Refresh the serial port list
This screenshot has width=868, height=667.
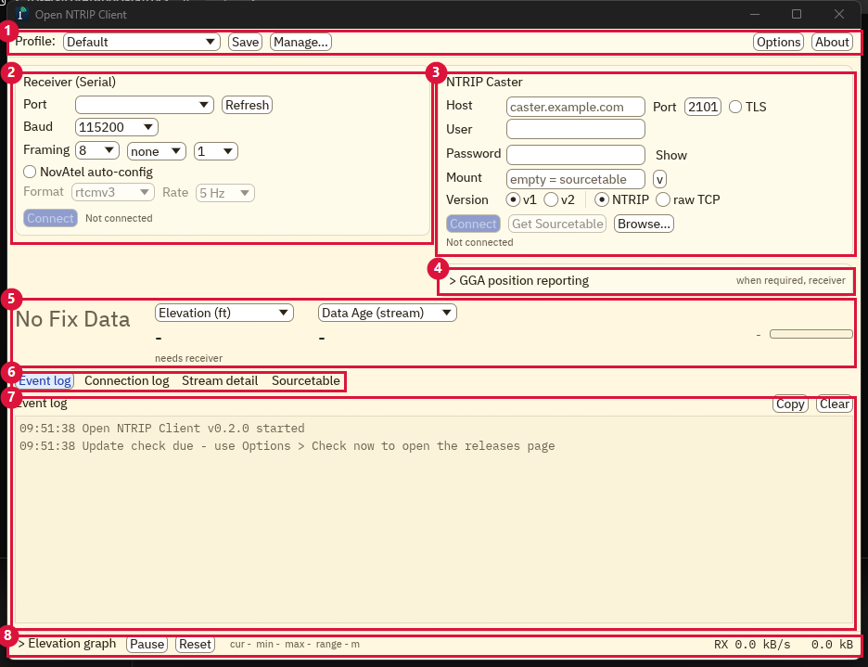(x=247, y=105)
